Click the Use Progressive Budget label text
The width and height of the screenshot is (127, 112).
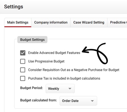pos(46,61)
